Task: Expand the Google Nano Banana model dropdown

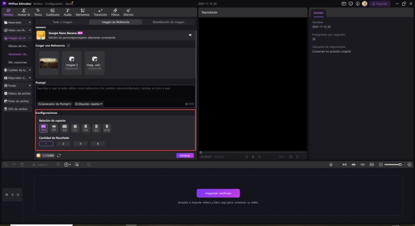Action: (190, 35)
